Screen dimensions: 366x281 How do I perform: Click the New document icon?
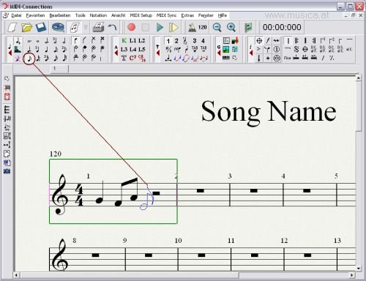pyautogui.click(x=12, y=27)
